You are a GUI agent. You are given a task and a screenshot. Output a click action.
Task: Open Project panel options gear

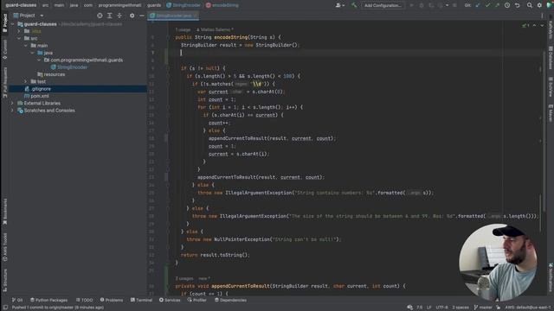(x=132, y=16)
